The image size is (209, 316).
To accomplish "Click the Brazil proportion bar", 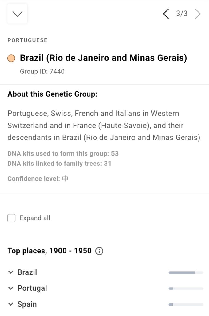I will coord(186,272).
